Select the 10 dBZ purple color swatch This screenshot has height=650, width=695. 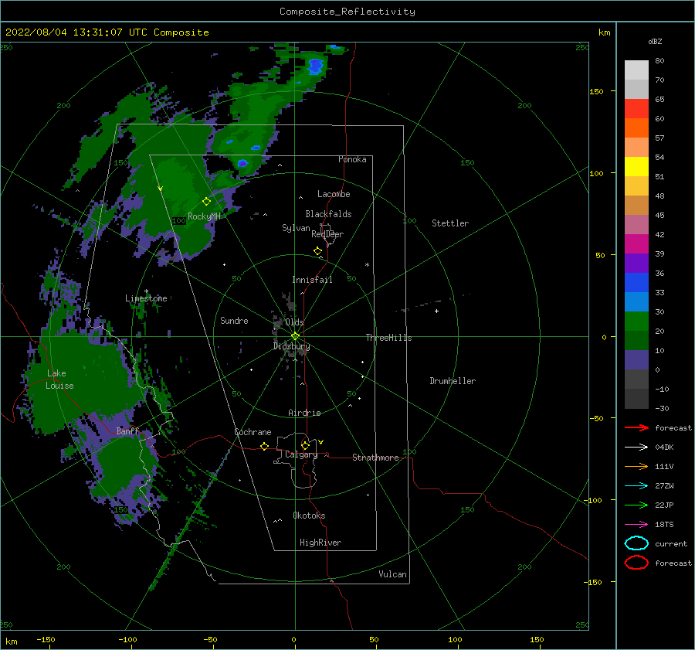point(636,360)
